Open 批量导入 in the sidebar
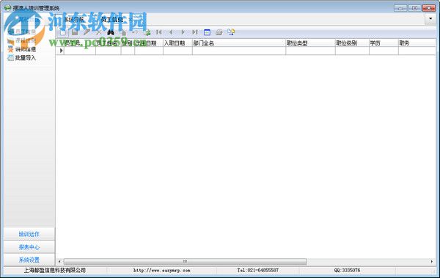This screenshot has height=278, width=440. point(22,58)
